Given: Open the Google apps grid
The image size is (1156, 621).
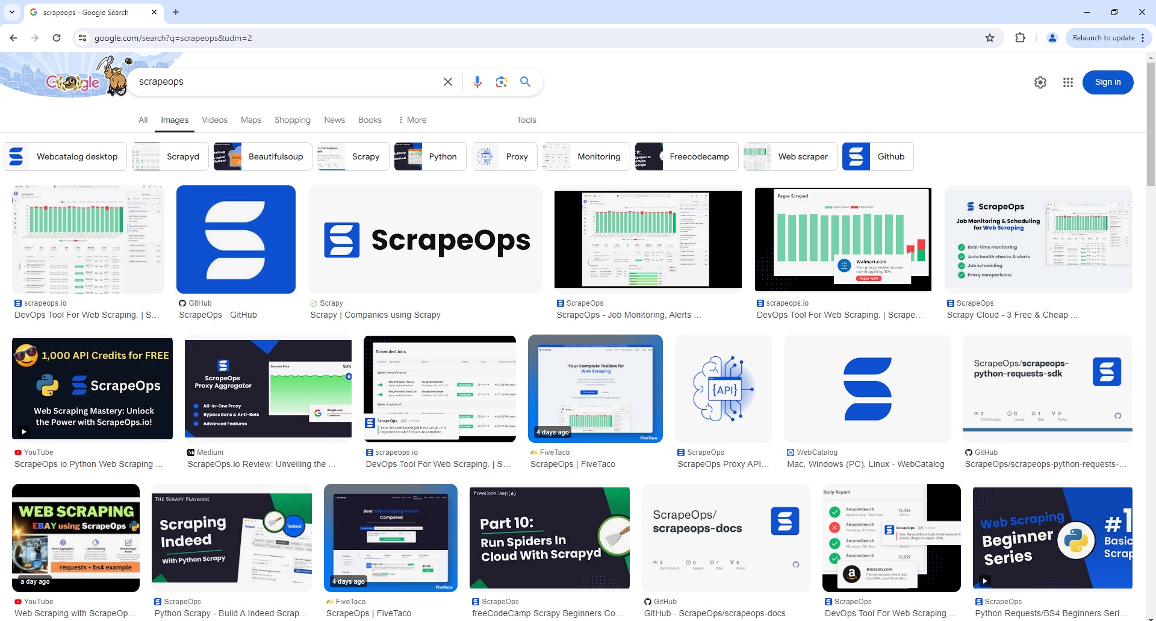Looking at the screenshot, I should [1068, 82].
